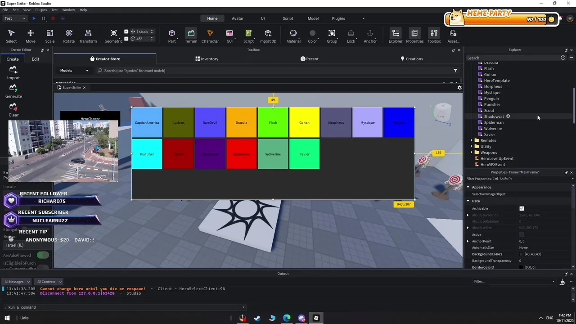Select the CaptianAmerica hero button

pyautogui.click(x=147, y=122)
